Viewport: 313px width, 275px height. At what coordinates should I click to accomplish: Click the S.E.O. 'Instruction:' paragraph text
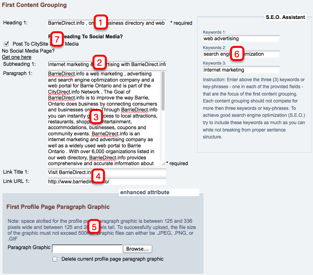pyautogui.click(x=254, y=108)
